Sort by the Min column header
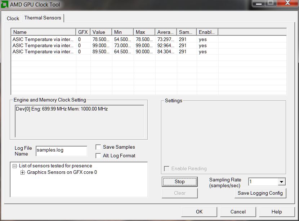 pyautogui.click(x=122, y=32)
